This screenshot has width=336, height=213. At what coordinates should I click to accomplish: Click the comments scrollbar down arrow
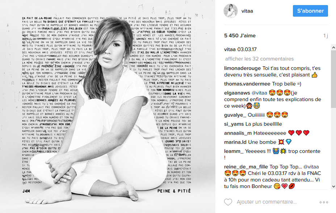coord(333,187)
